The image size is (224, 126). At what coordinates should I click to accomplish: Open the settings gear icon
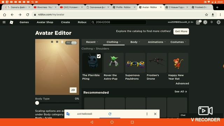click(x=218, y=22)
